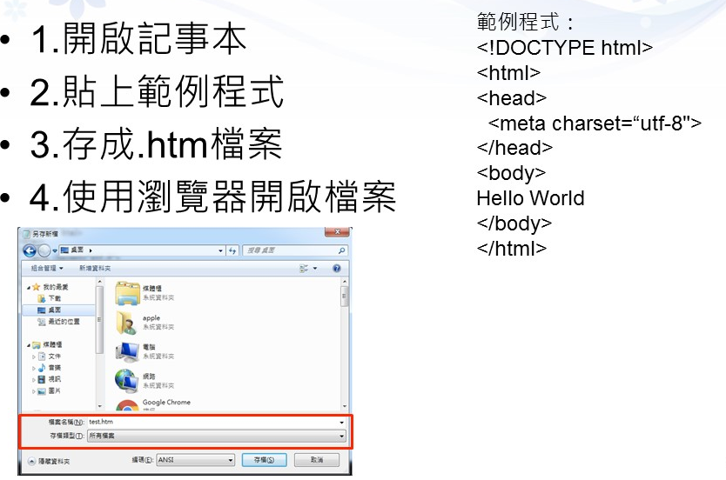Click the notepad icon in dialog title bar
The height and width of the screenshot is (480, 726).
[x=26, y=234]
